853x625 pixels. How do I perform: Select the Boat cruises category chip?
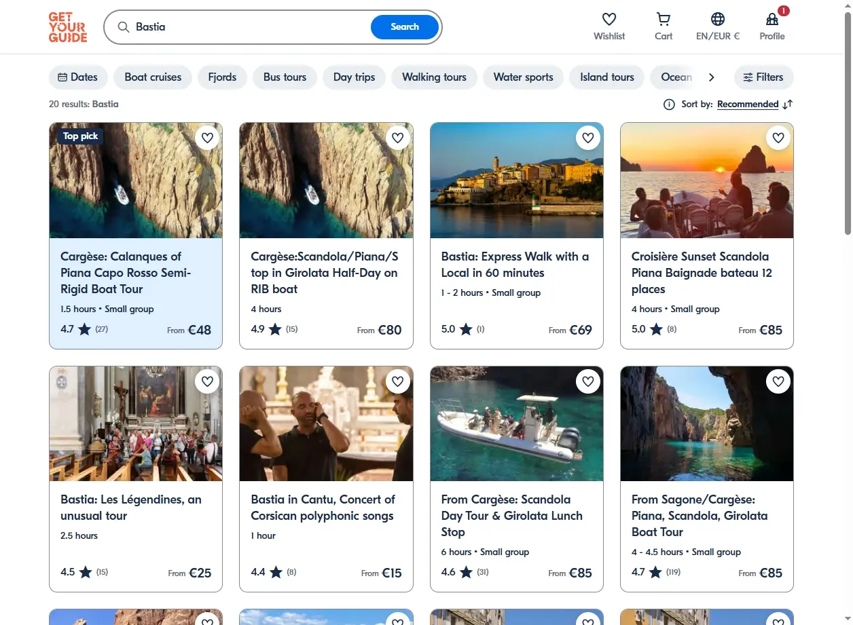tap(153, 77)
